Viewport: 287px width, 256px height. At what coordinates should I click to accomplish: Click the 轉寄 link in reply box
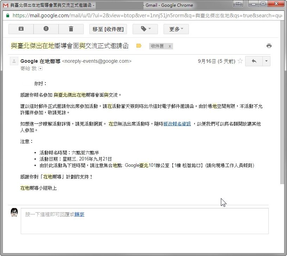[x=79, y=214]
